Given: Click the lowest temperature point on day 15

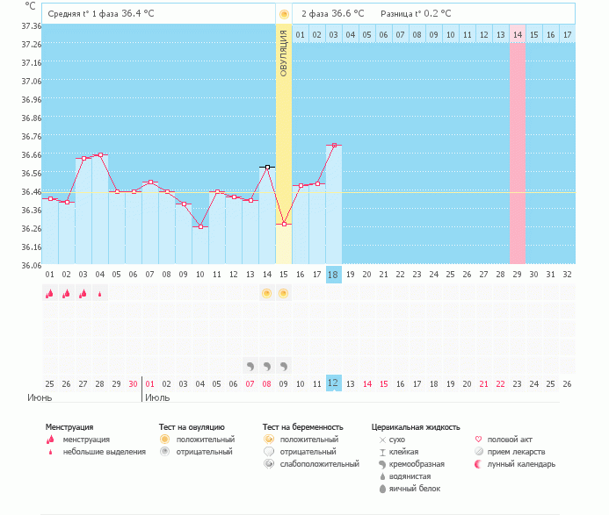Looking at the screenshot, I should pos(284,224).
